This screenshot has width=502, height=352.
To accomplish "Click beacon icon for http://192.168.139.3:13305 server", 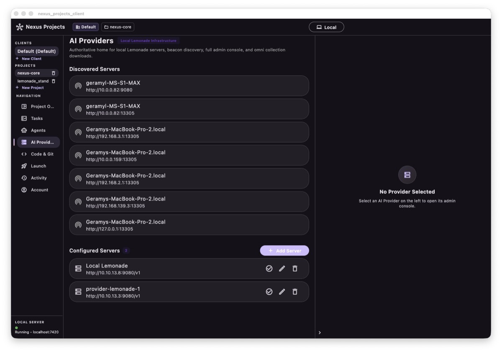I will tap(78, 202).
